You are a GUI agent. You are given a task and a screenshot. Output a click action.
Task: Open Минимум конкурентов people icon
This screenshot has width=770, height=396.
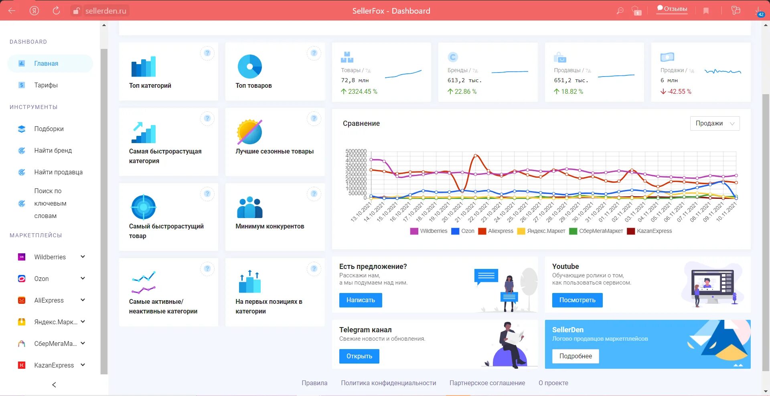pyautogui.click(x=249, y=207)
